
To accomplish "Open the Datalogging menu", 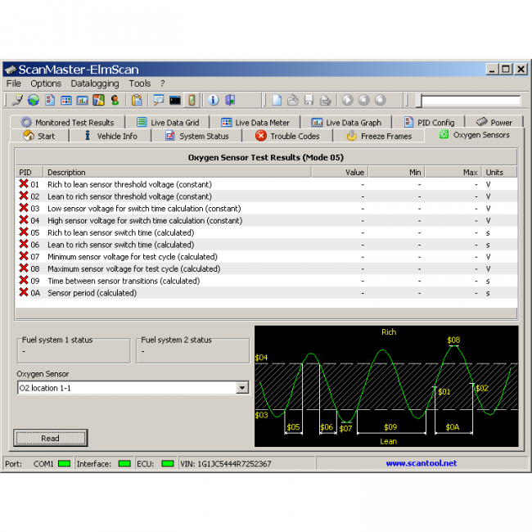I will tap(95, 83).
